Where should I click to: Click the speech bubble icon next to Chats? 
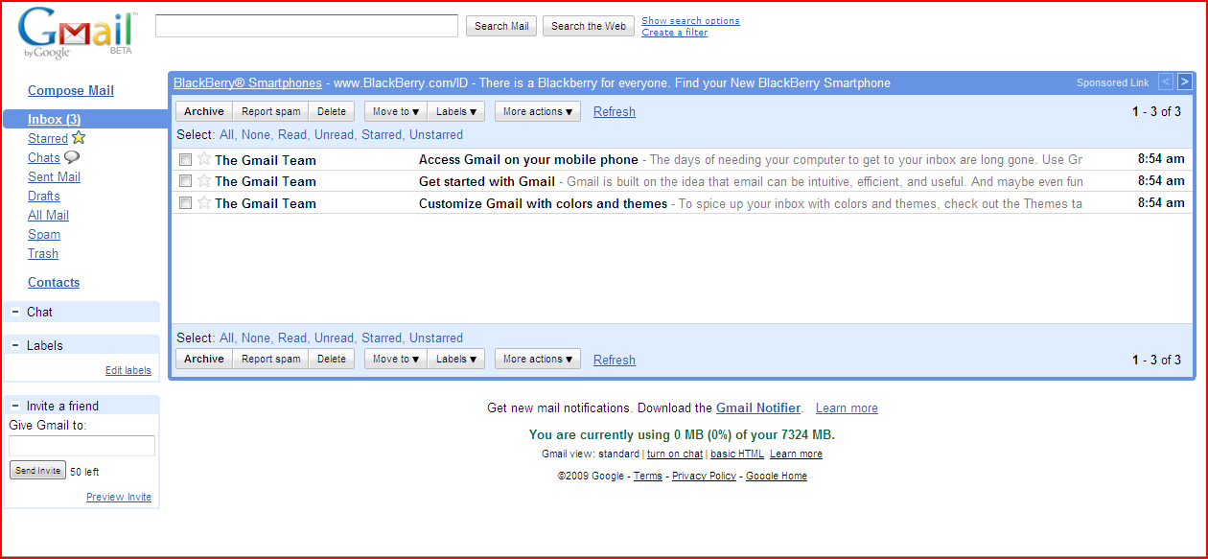tap(72, 157)
